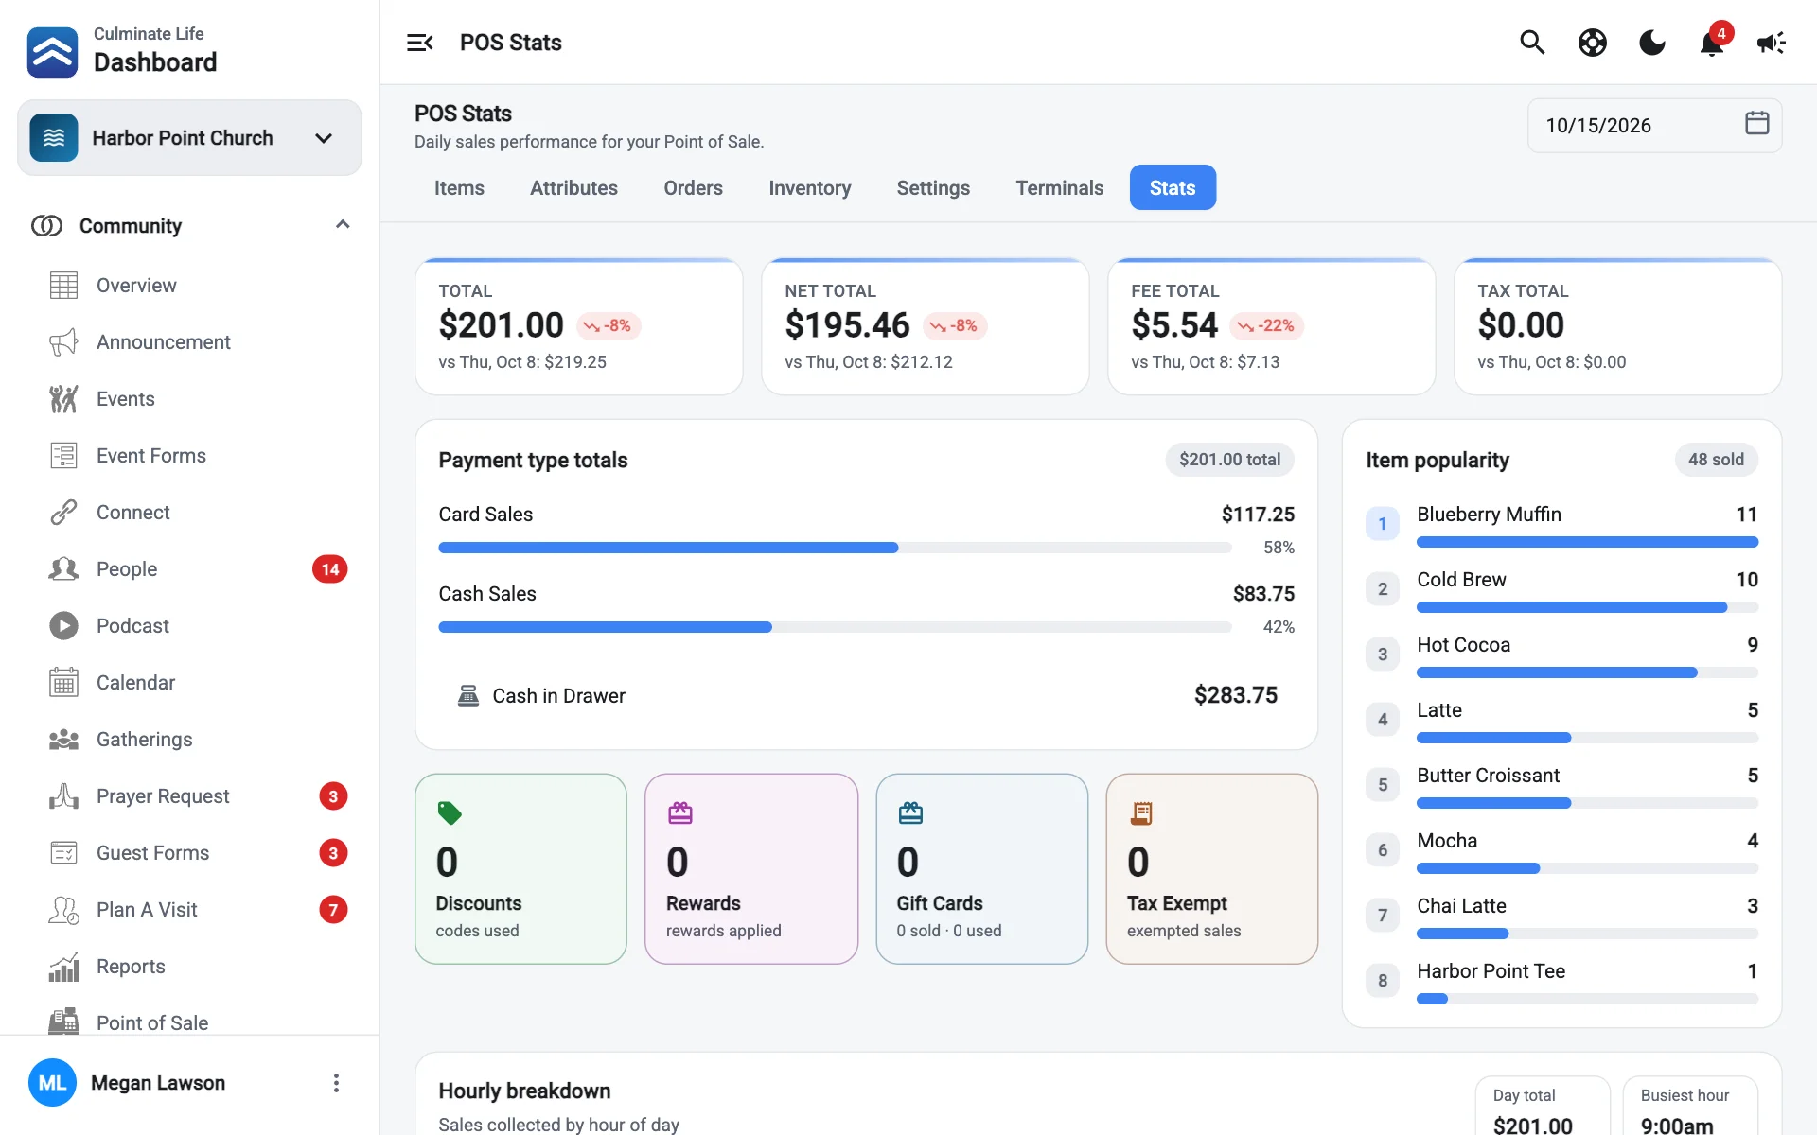
Task: Switch to the Terminals tab
Action: 1059,188
